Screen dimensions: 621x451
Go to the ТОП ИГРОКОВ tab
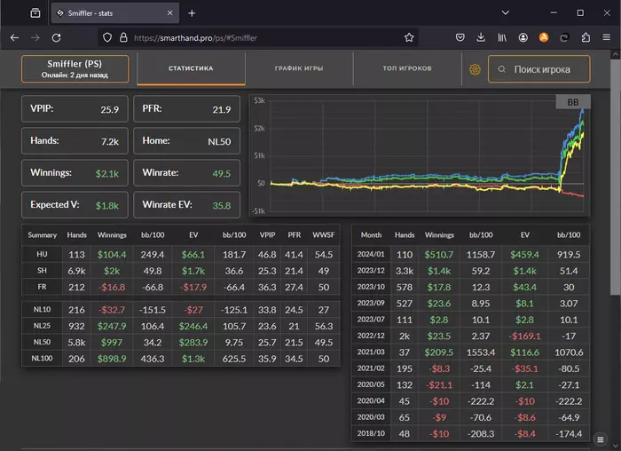coord(407,68)
